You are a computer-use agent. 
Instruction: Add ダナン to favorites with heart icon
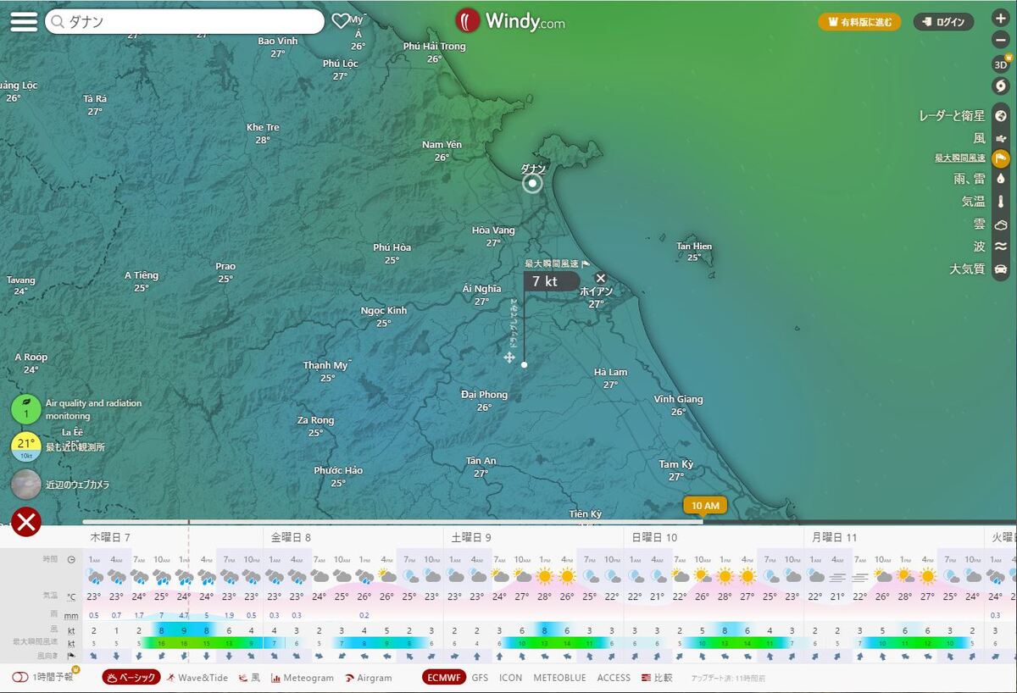tap(340, 22)
